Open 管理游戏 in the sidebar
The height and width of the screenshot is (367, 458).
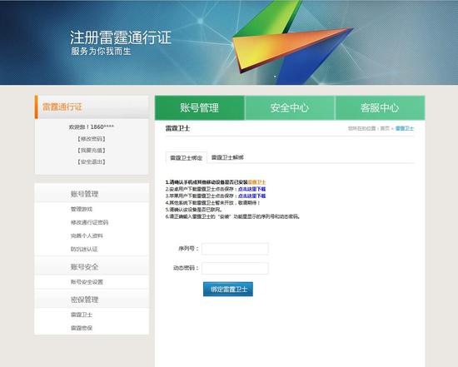(82, 209)
